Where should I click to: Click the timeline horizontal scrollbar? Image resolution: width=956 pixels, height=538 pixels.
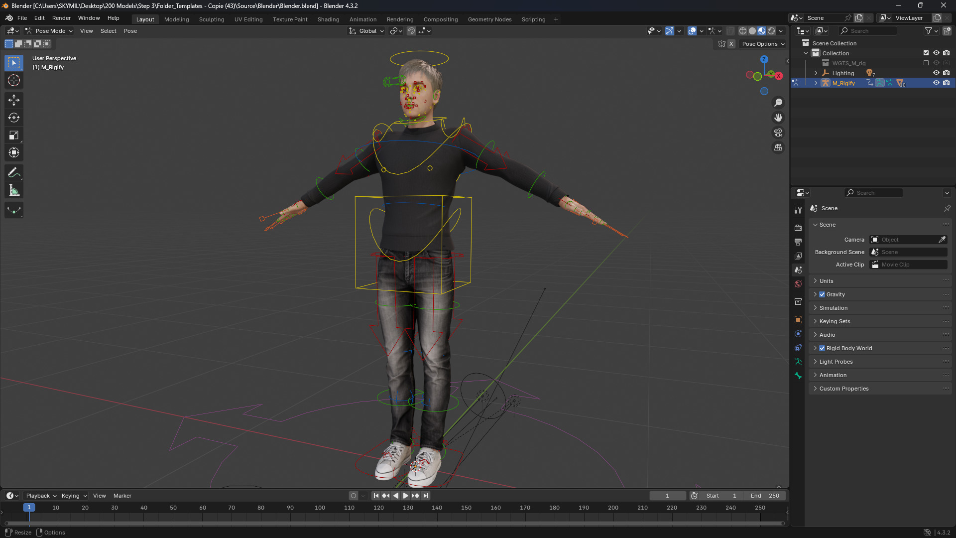pos(394,523)
